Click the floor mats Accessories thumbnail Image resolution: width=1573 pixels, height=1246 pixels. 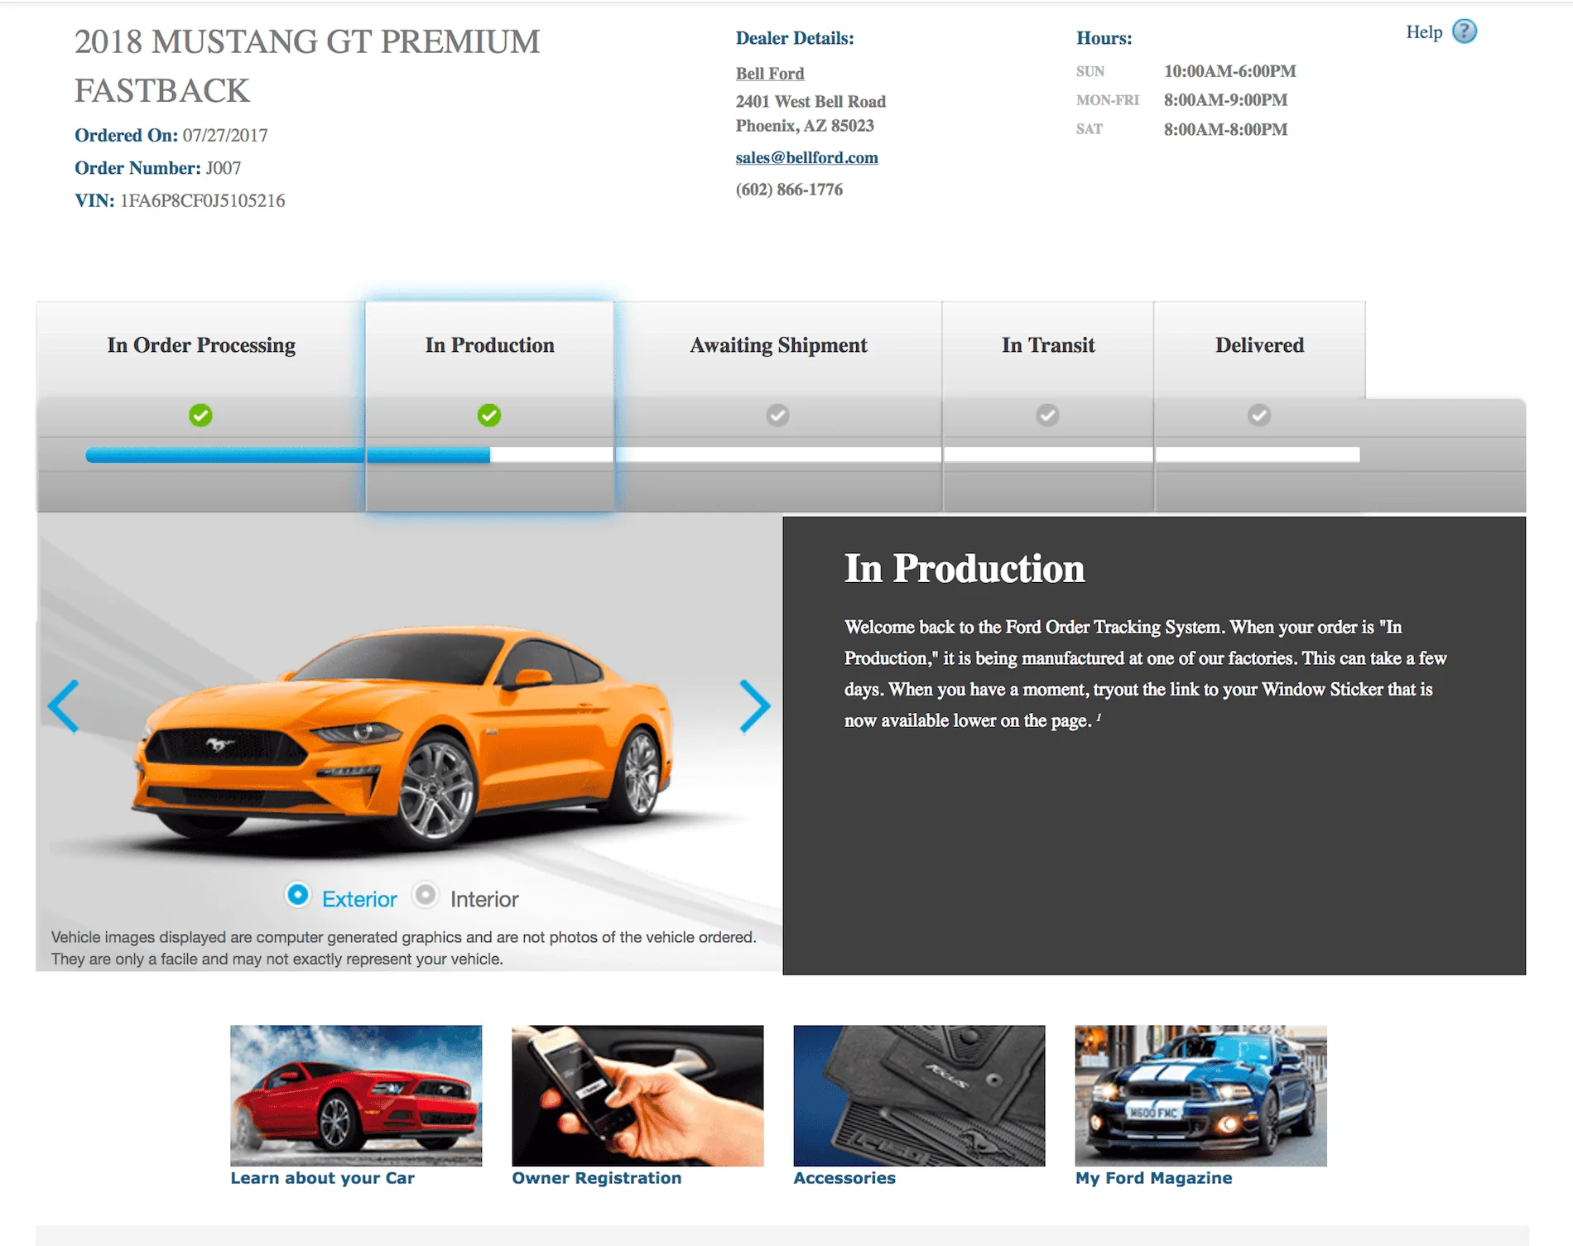919,1095
